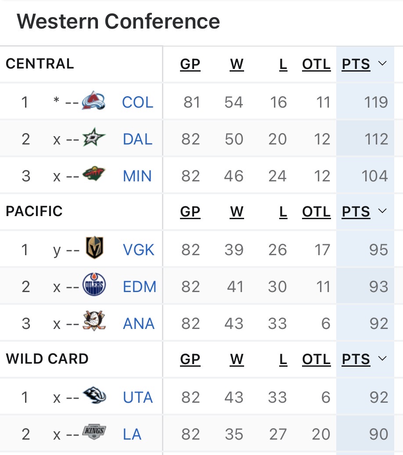Click the LA Kings logo

[x=94, y=433]
